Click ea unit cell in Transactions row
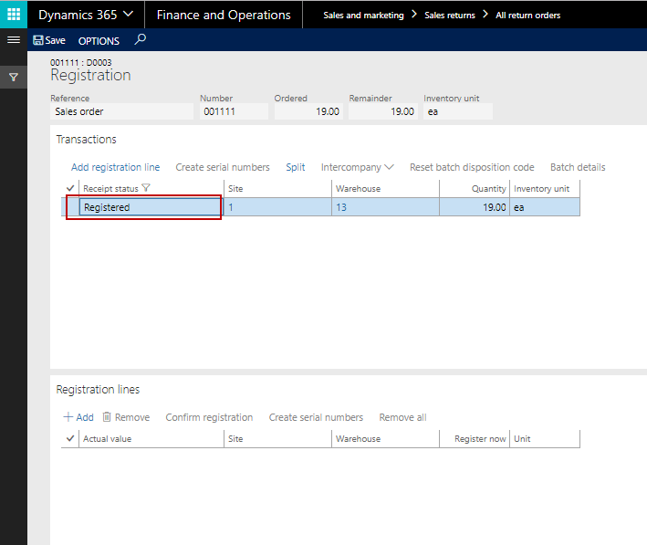 coord(545,207)
